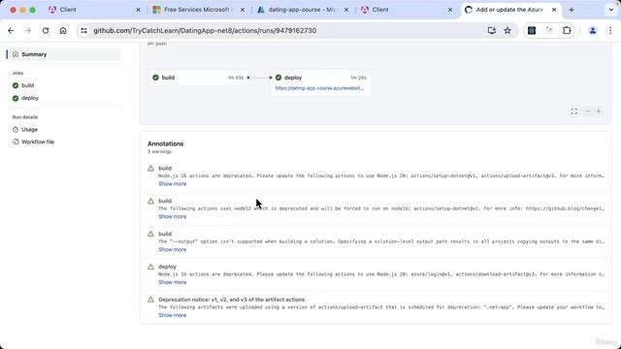
Task: Select the Add or update the Azure tab
Action: coord(511,10)
